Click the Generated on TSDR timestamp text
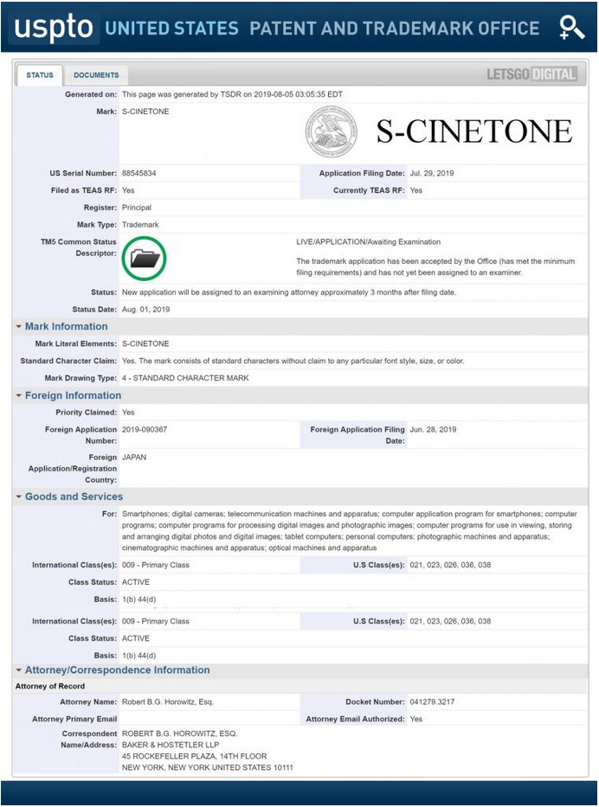599x807 pixels. tap(232, 94)
